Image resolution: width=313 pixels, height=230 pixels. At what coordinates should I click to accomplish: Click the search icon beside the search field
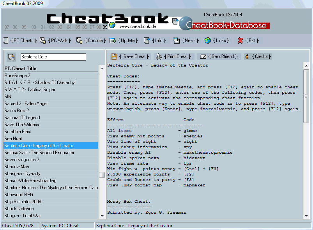(11, 57)
